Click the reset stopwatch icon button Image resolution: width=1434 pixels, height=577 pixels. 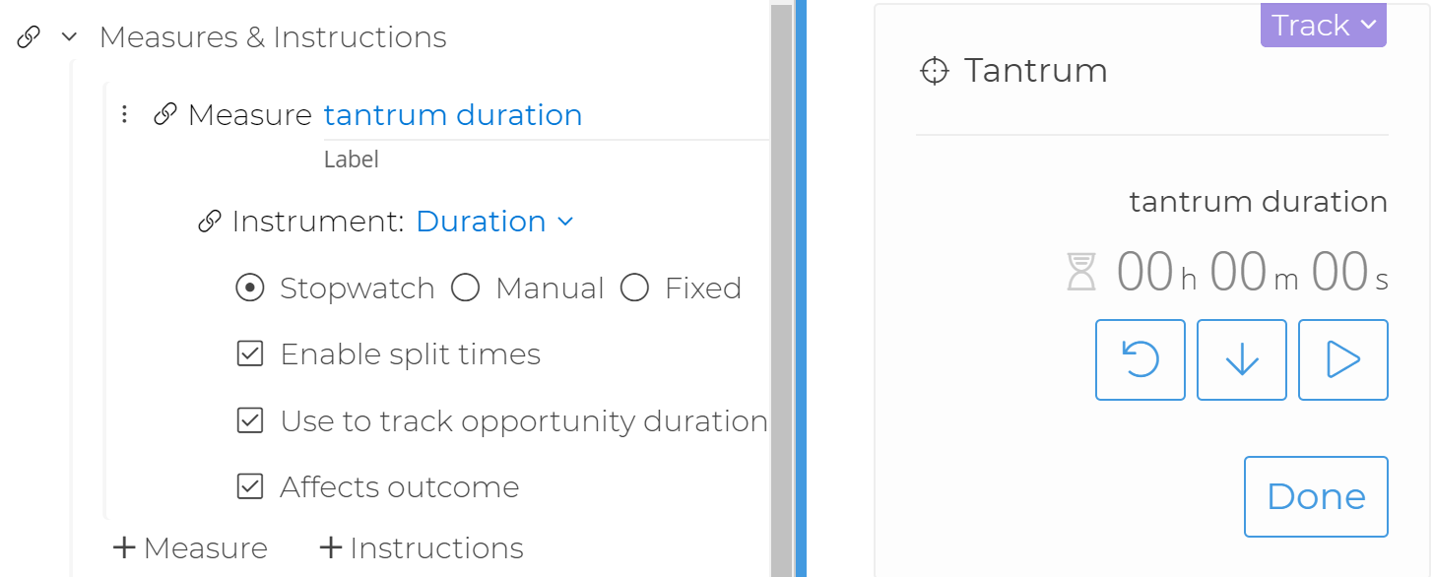1140,359
